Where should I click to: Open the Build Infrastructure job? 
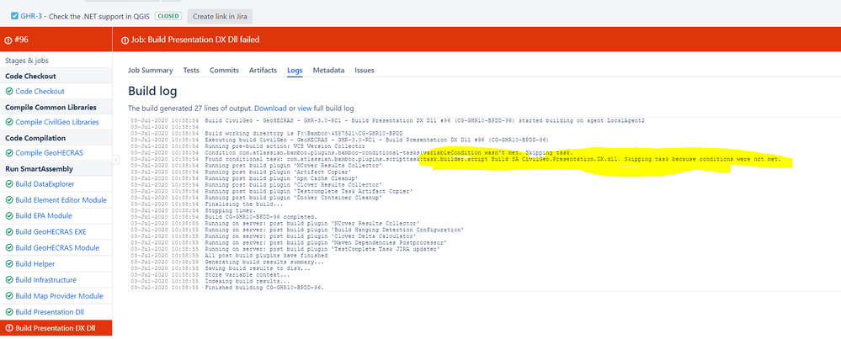tap(46, 280)
